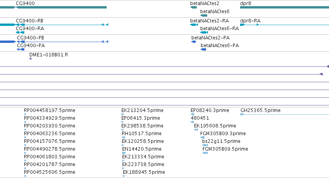Image resolution: width=329 pixels, height=178 pixels.
Task: Click the dpr8 gene bar
Action: (x=285, y=7)
